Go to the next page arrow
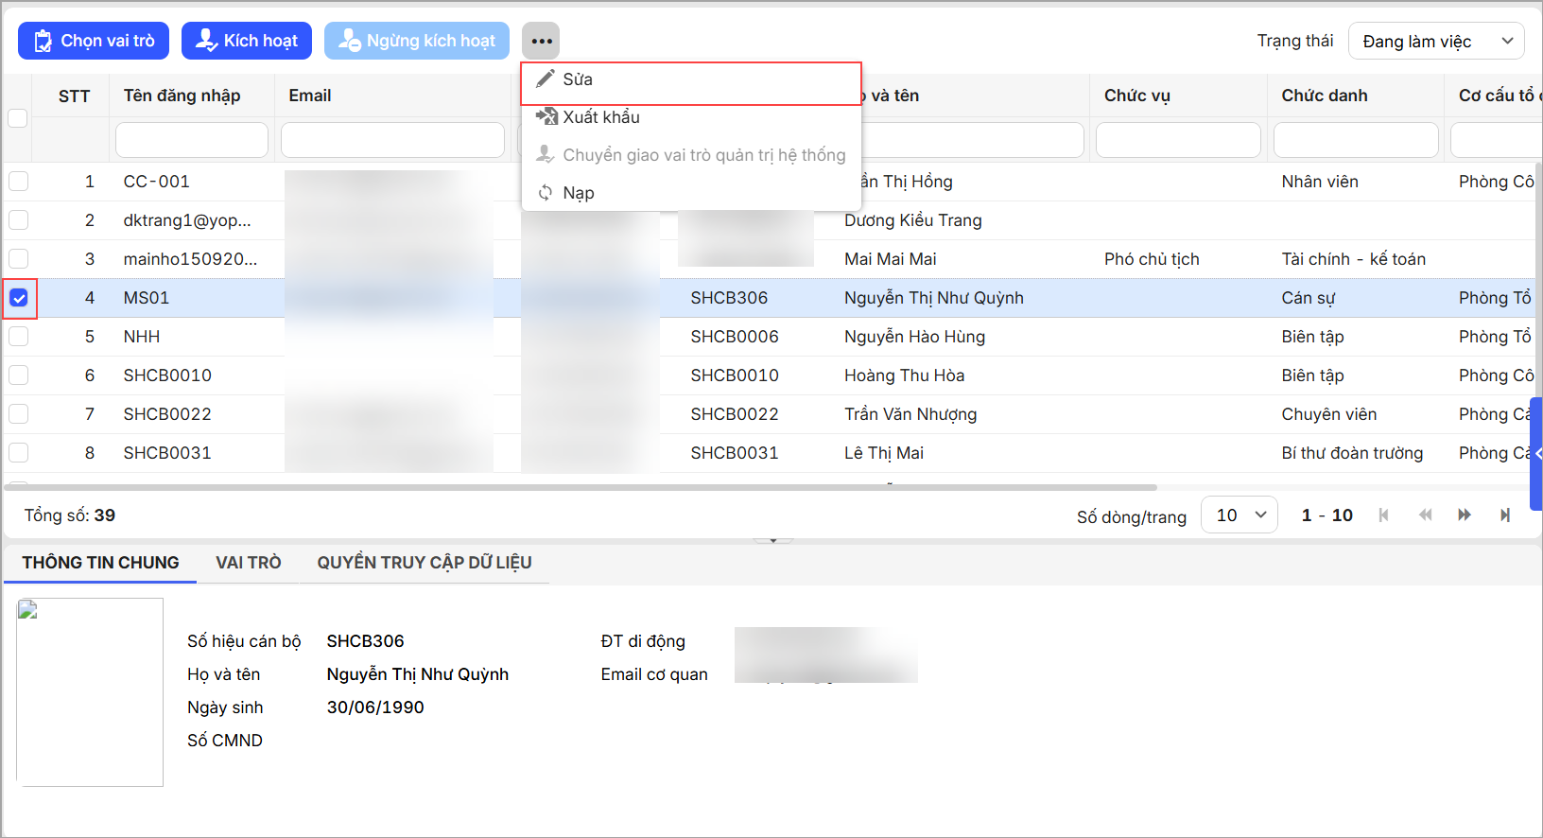The height and width of the screenshot is (838, 1543). click(1465, 515)
